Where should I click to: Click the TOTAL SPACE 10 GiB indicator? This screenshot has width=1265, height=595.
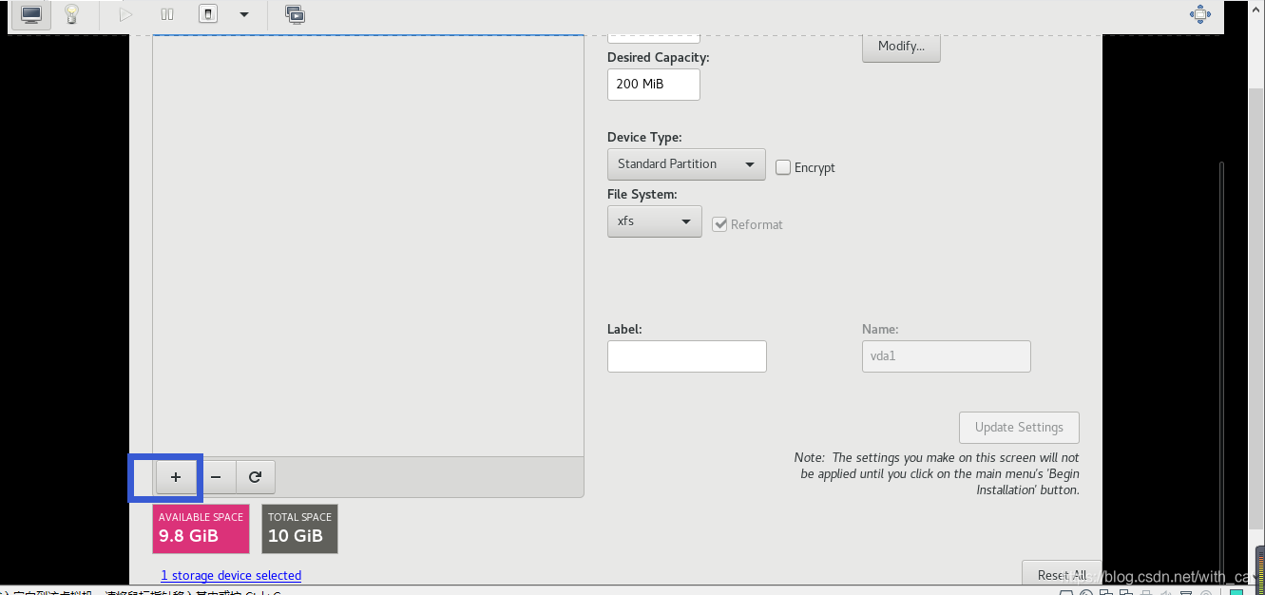click(299, 528)
